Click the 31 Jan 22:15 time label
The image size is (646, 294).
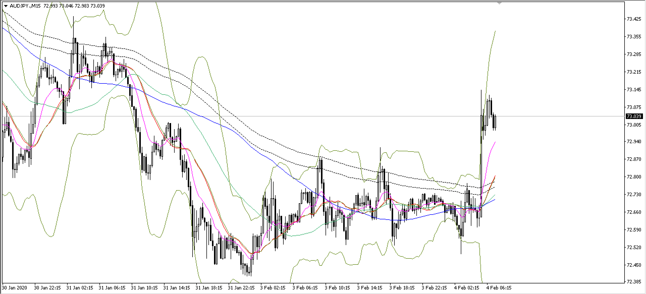point(241,288)
